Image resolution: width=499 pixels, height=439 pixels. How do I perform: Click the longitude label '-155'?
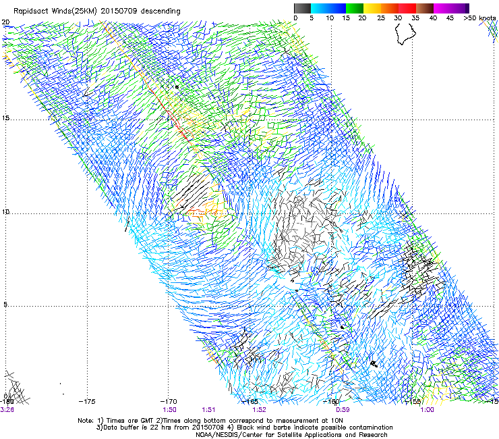tap(413, 401)
